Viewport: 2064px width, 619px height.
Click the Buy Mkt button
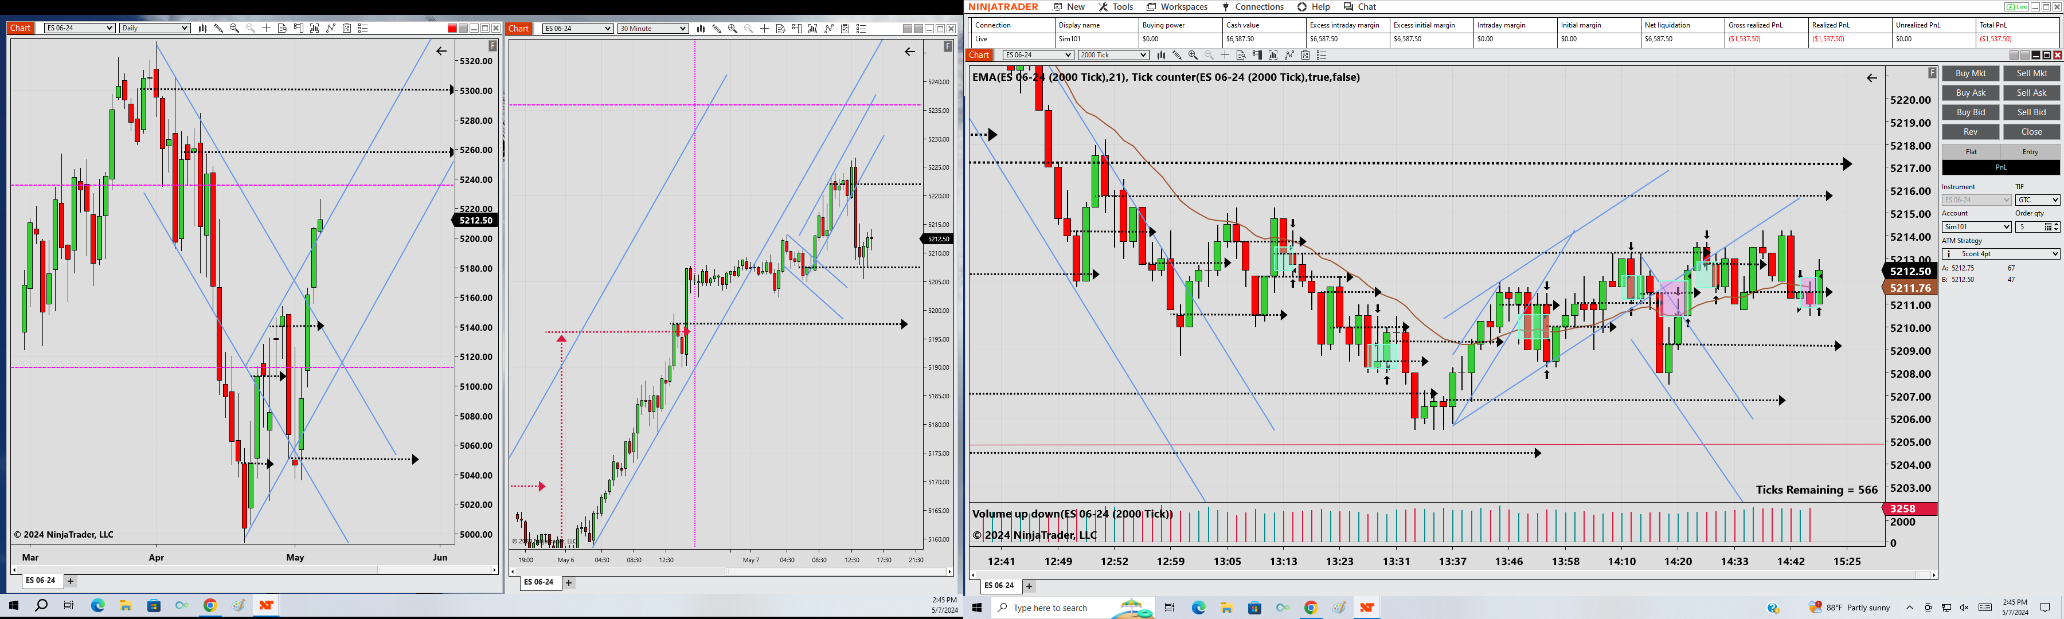pos(1970,74)
